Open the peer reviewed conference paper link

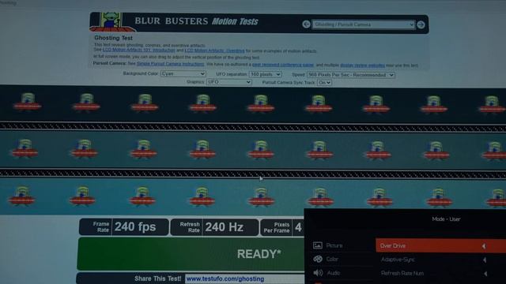coord(283,65)
